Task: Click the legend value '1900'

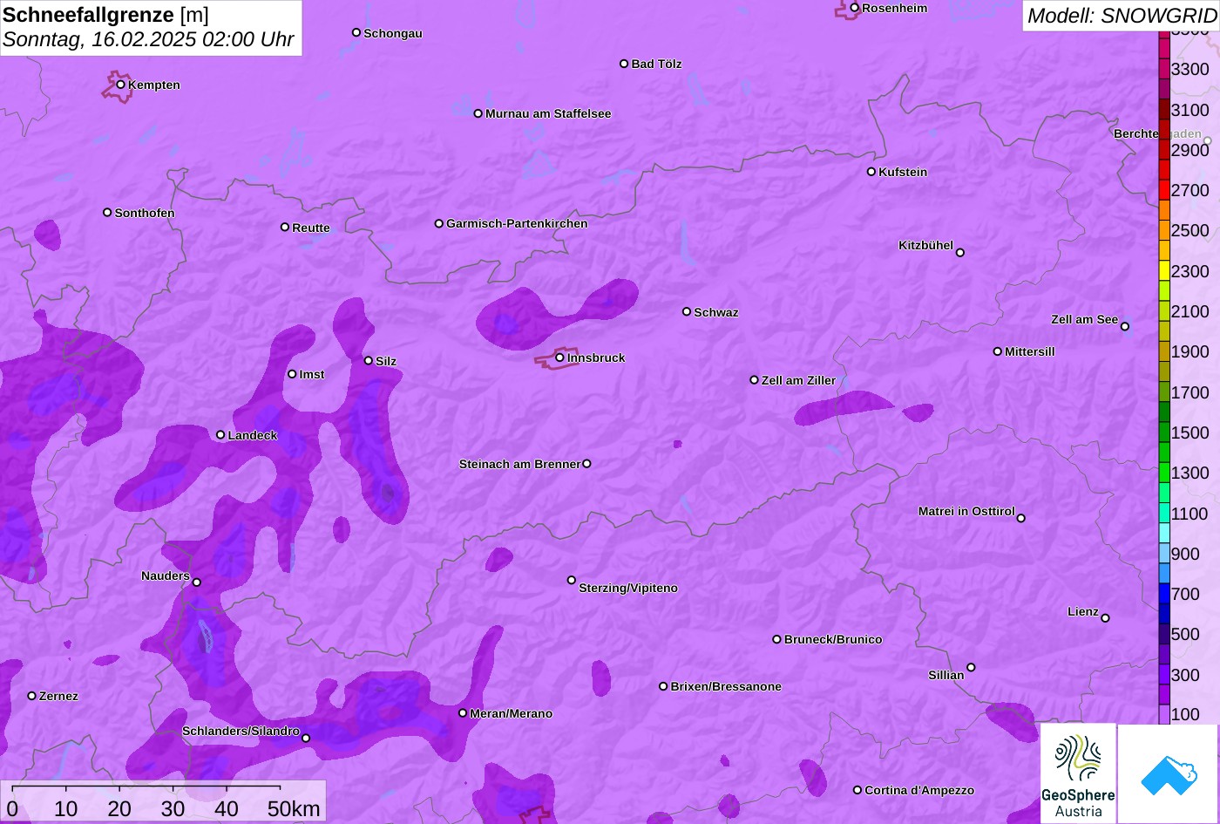Action: pyautogui.click(x=1190, y=351)
